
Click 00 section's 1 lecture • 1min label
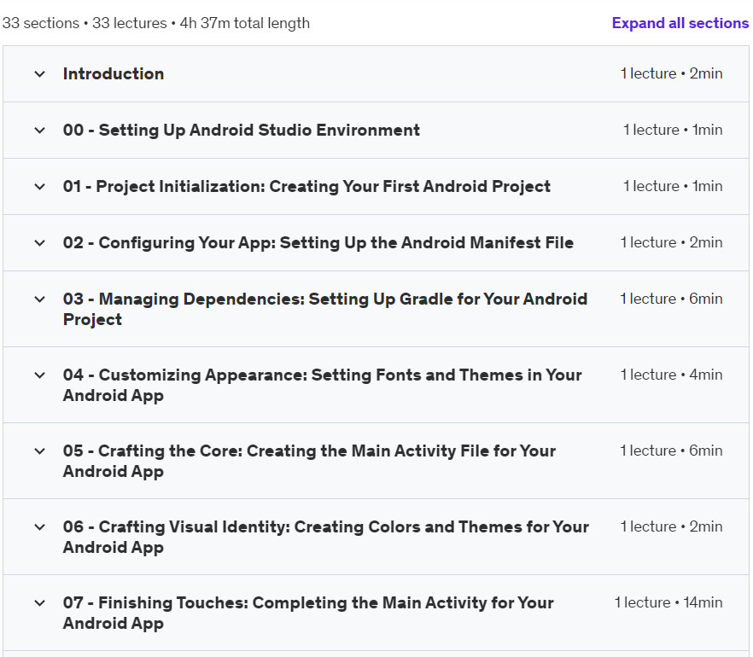point(673,130)
